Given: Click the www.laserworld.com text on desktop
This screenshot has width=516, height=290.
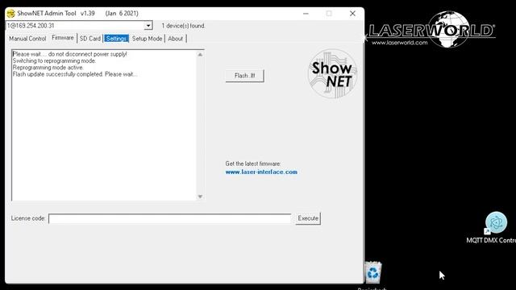Looking at the screenshot, I should tap(400, 43).
